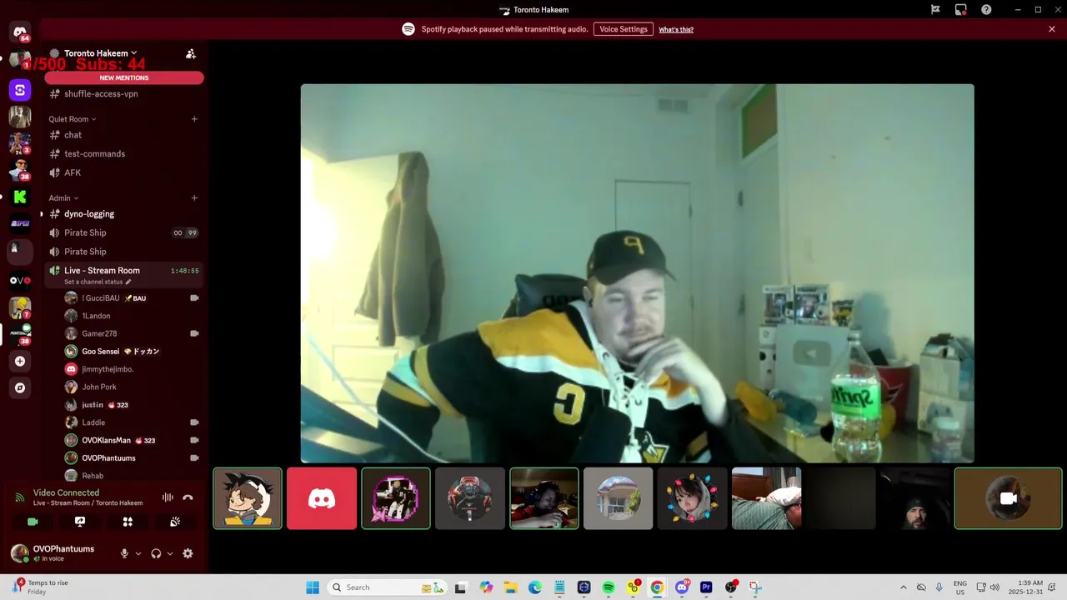Open File Explorer from the taskbar
Viewport: 1067px width, 600px height.
[x=510, y=587]
